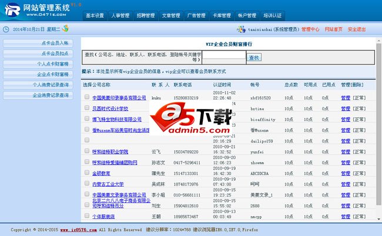This screenshot has height=236, width=382.
Task: Click the waving hand icon after the date
Action: tap(65, 28)
